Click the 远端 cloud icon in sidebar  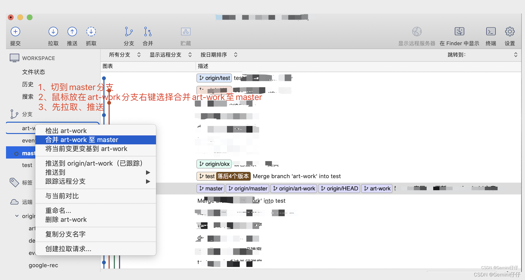pos(14,202)
